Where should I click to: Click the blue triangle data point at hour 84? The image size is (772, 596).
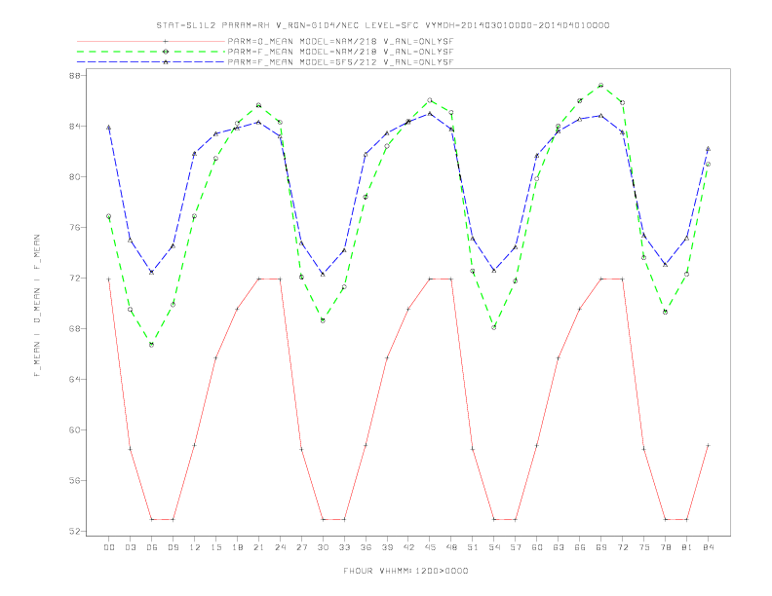click(708, 148)
